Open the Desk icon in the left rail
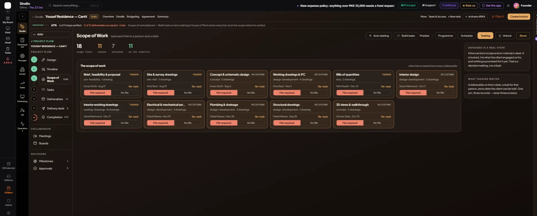537x216 pixels. click(x=8, y=30)
